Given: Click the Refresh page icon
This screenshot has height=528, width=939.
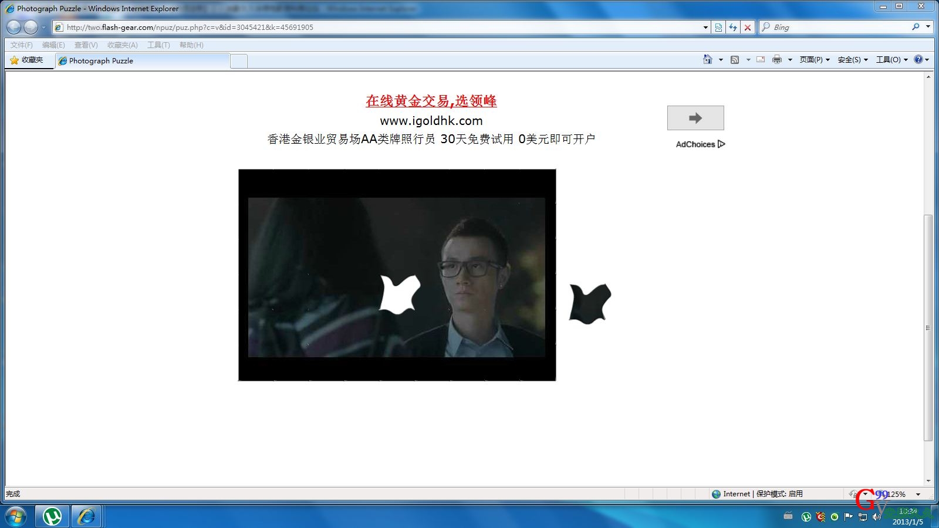Looking at the screenshot, I should point(733,27).
